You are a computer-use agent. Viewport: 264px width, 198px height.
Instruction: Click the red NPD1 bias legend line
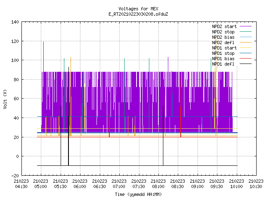246,59
